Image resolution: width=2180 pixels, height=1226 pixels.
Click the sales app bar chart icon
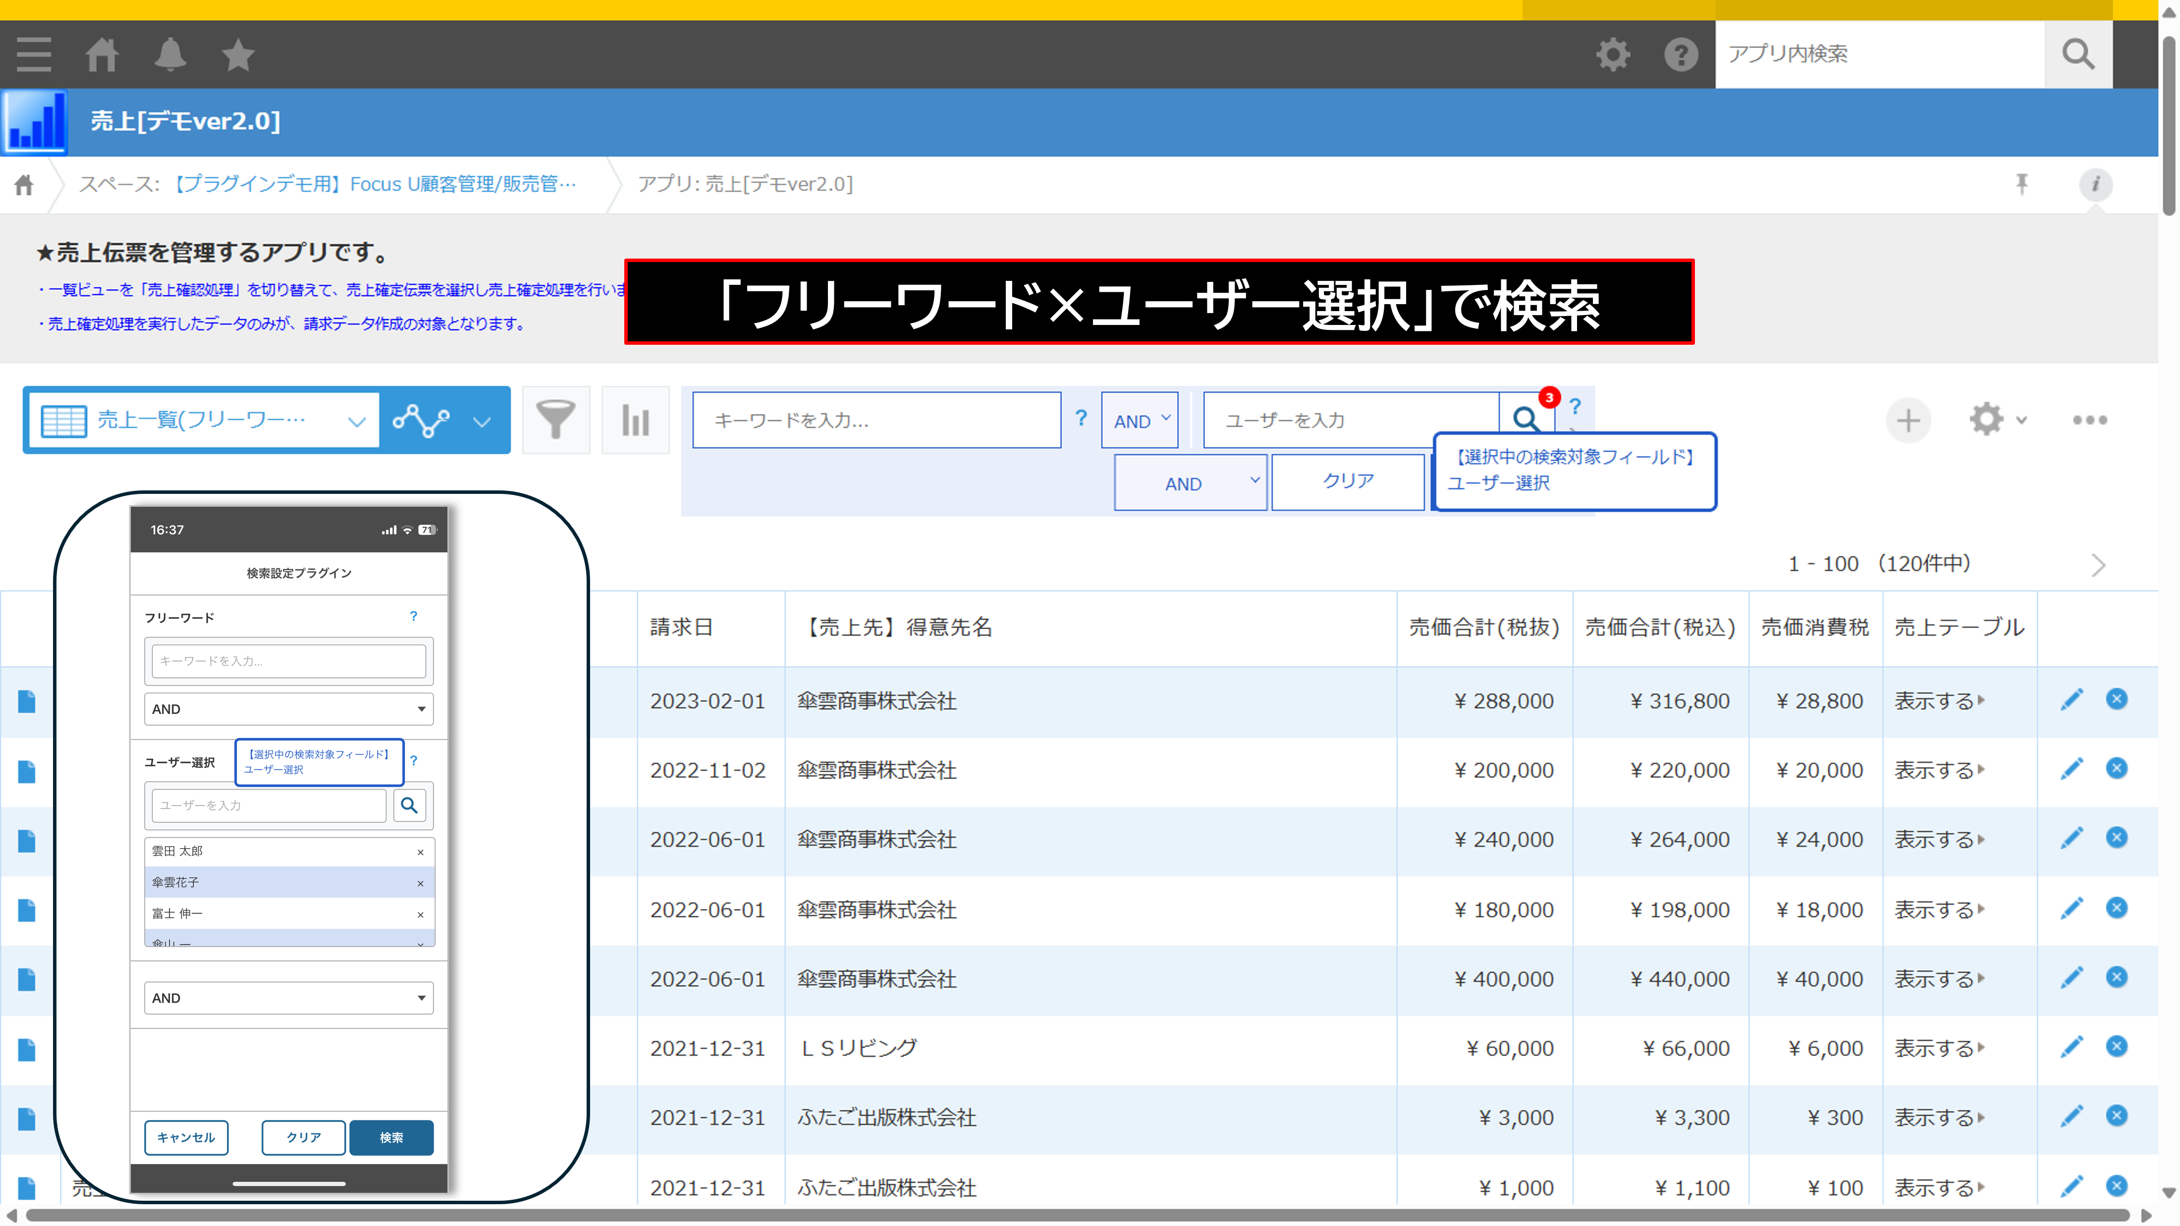tap(35, 122)
